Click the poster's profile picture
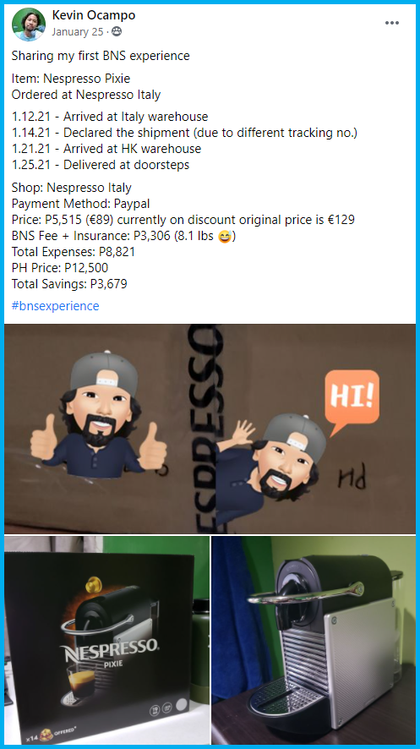Screen dimensions: 420x749 (29, 25)
